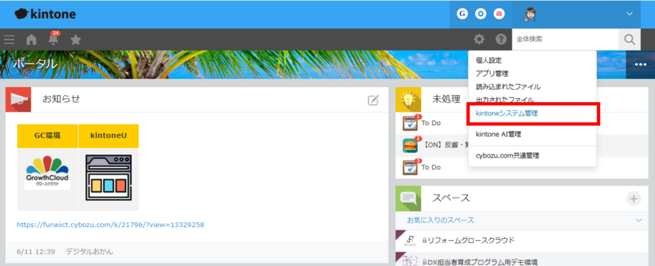The image size is (655, 266).
Task: Open notifications bell with 24 badge
Action: [x=53, y=40]
